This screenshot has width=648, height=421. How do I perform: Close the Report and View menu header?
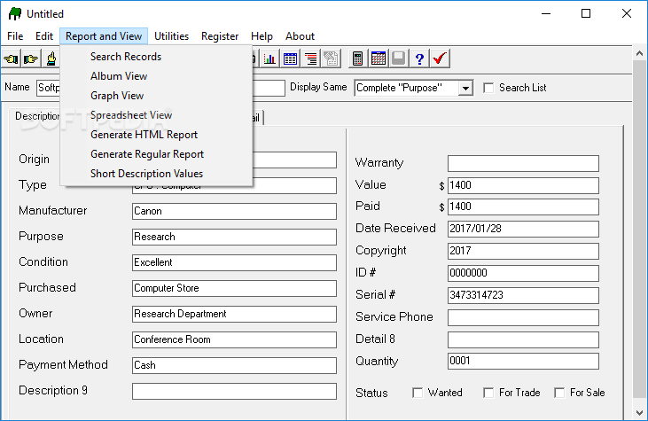[104, 36]
